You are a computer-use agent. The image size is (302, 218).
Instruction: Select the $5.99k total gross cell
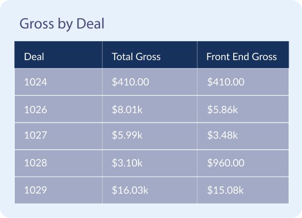coord(127,135)
